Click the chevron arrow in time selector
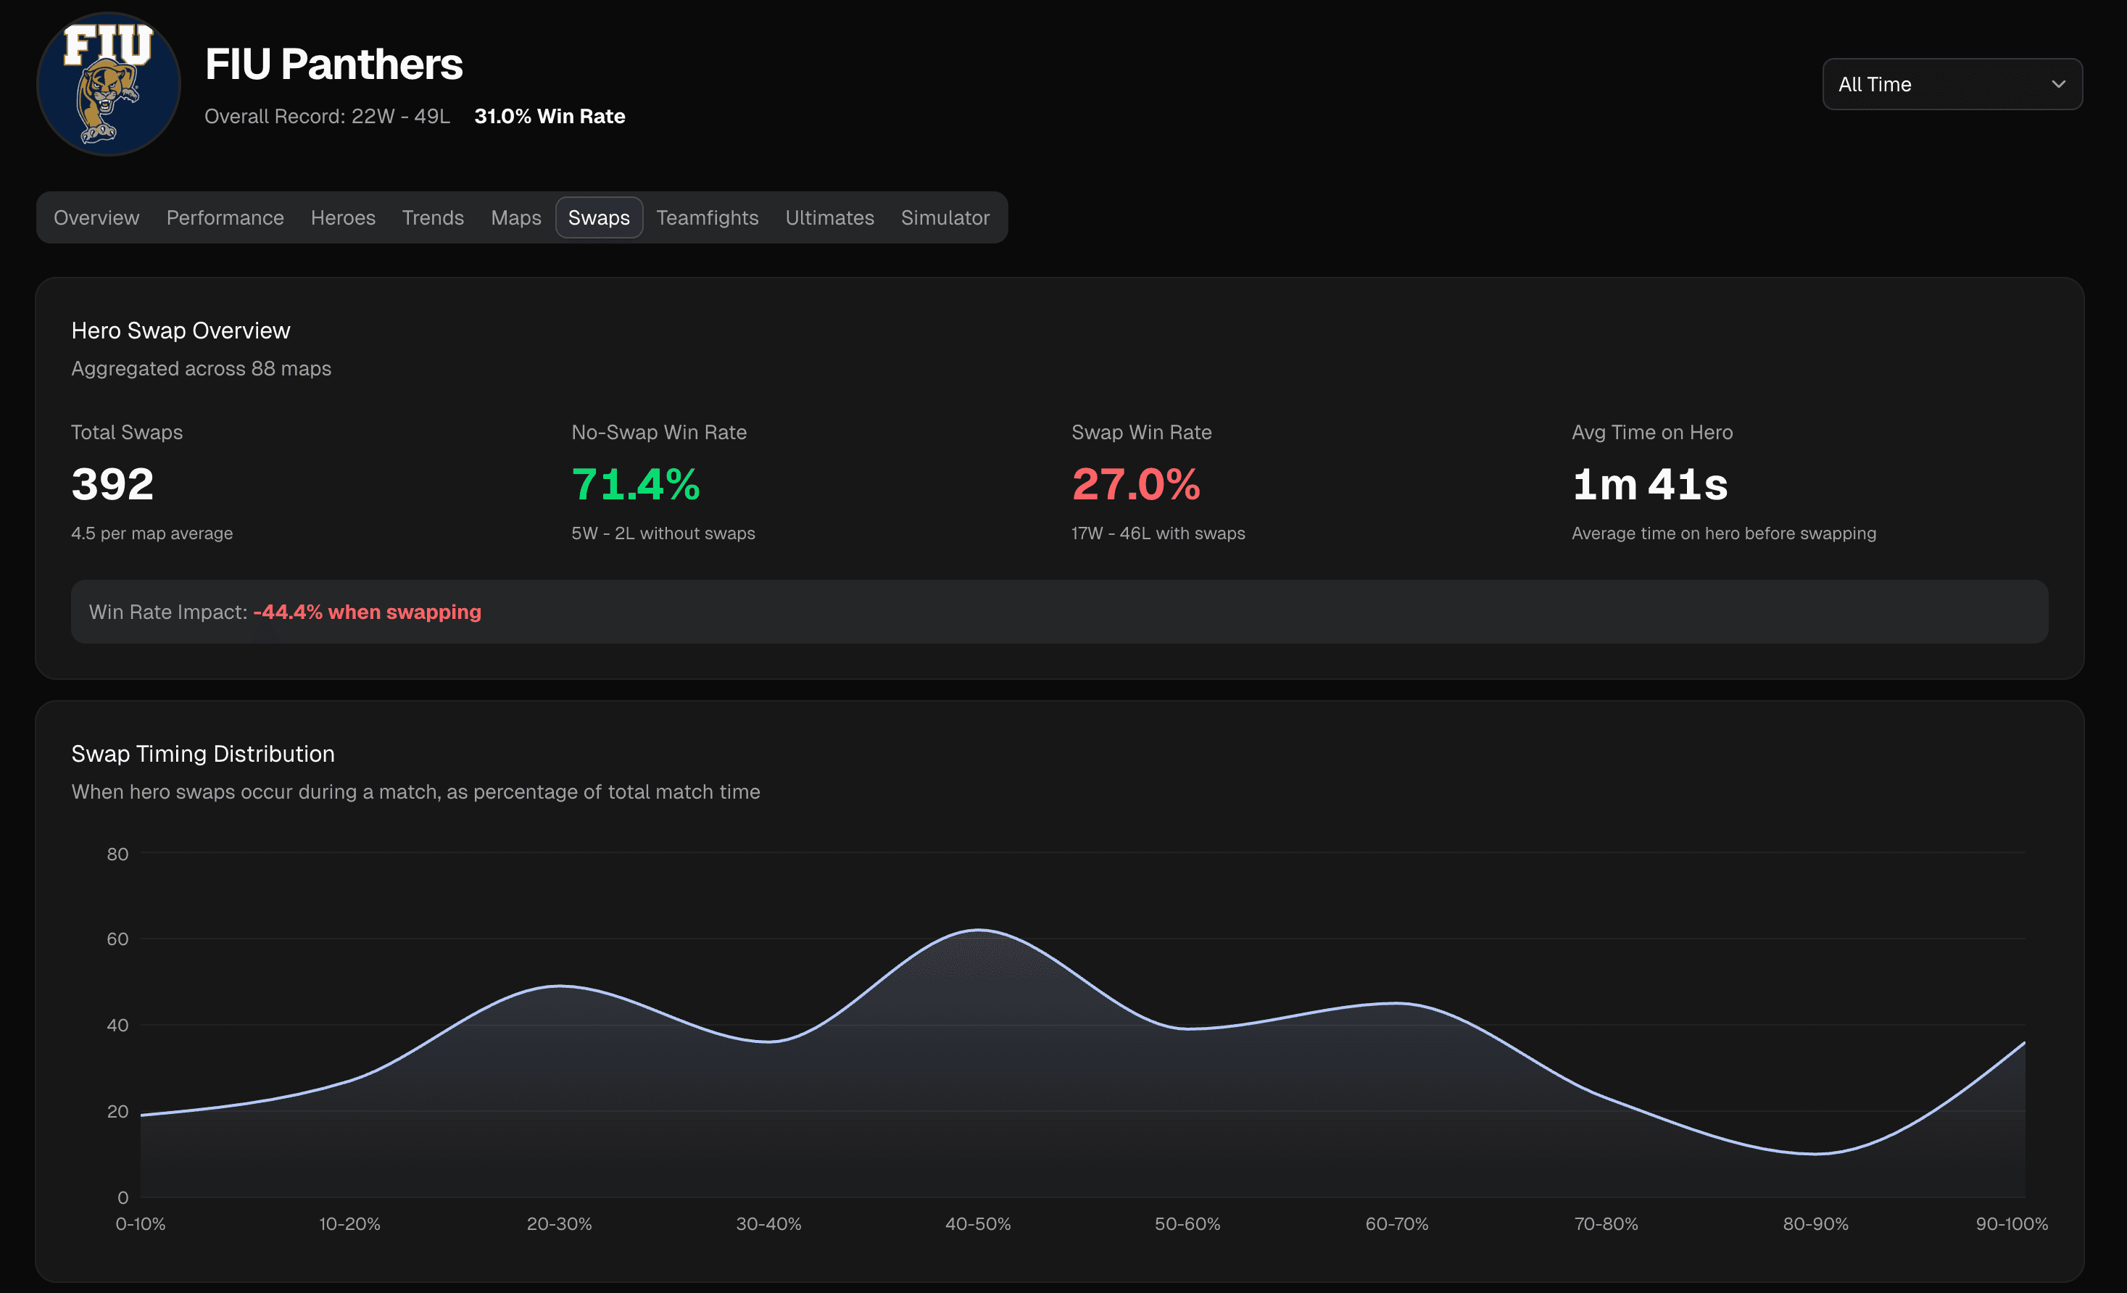This screenshot has height=1293, width=2127. point(2058,85)
